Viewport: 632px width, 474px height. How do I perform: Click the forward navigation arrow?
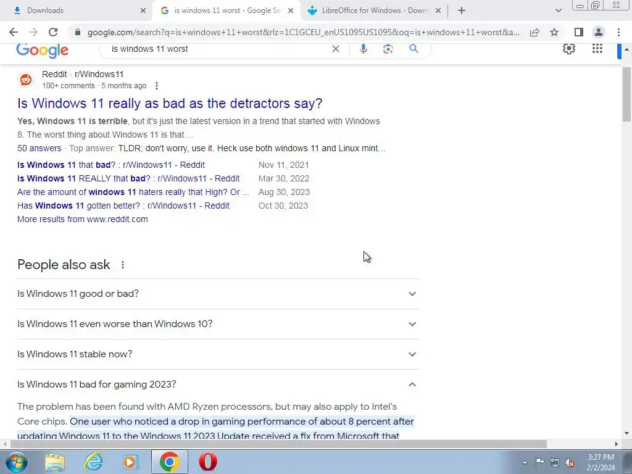33,32
